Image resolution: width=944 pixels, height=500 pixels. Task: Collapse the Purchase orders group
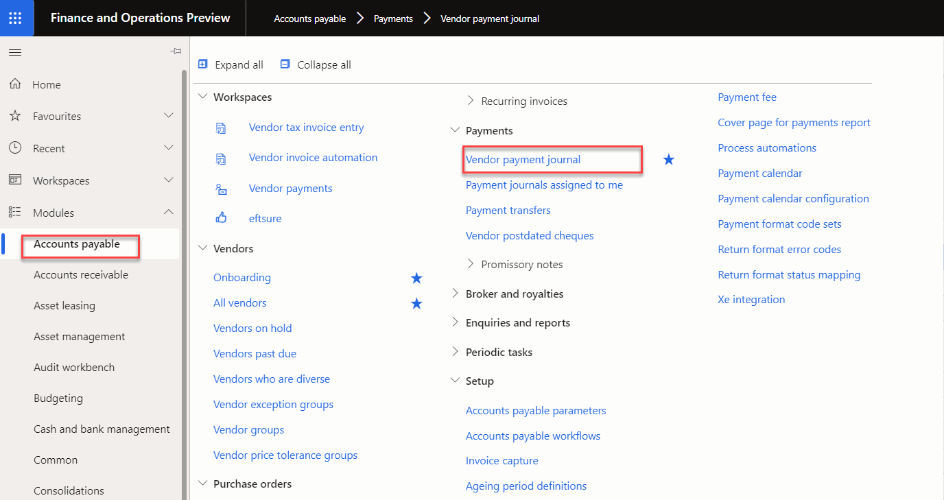point(202,484)
